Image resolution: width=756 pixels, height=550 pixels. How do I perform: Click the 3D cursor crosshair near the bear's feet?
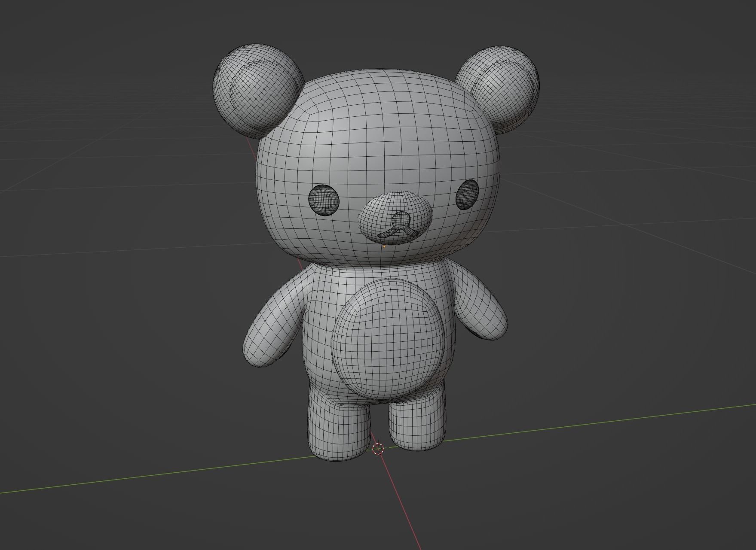coord(378,449)
